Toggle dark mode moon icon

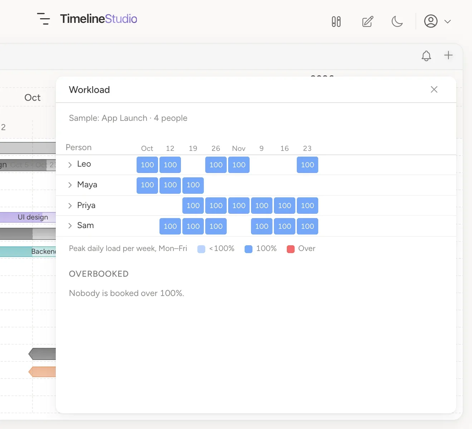[397, 22]
